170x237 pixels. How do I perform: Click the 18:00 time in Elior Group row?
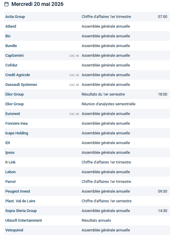point(163,94)
